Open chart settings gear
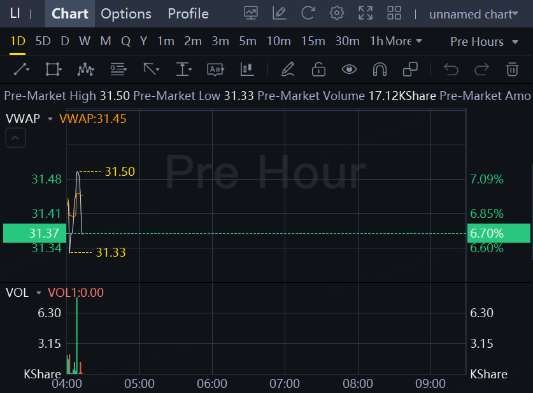Screen dimensions: 533x393 click(336, 13)
